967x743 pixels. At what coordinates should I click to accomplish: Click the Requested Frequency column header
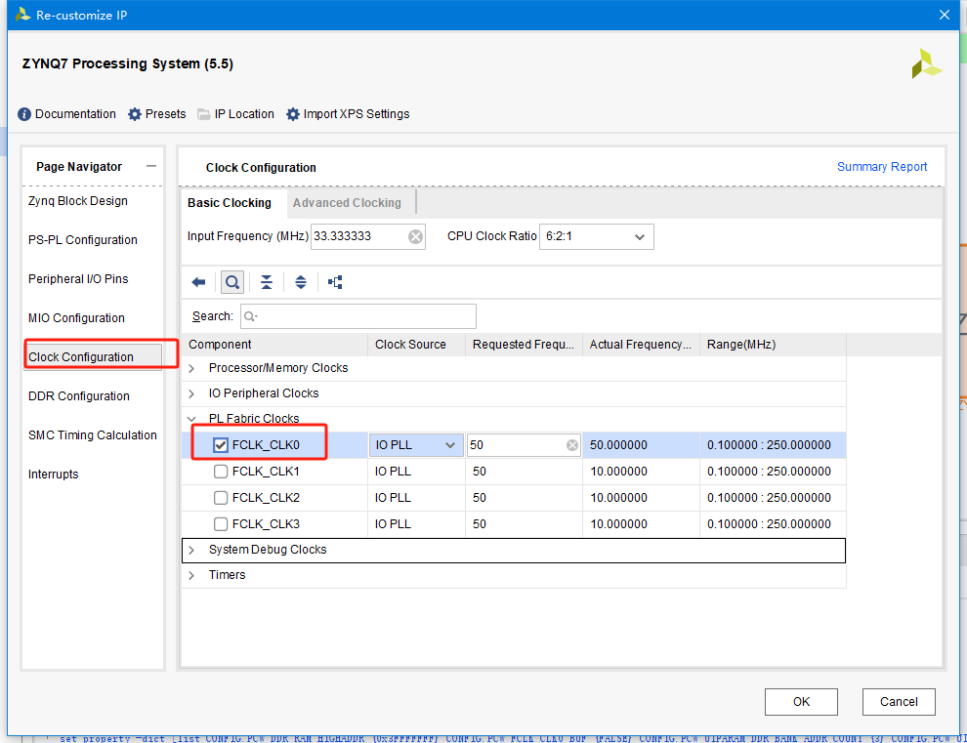click(523, 345)
